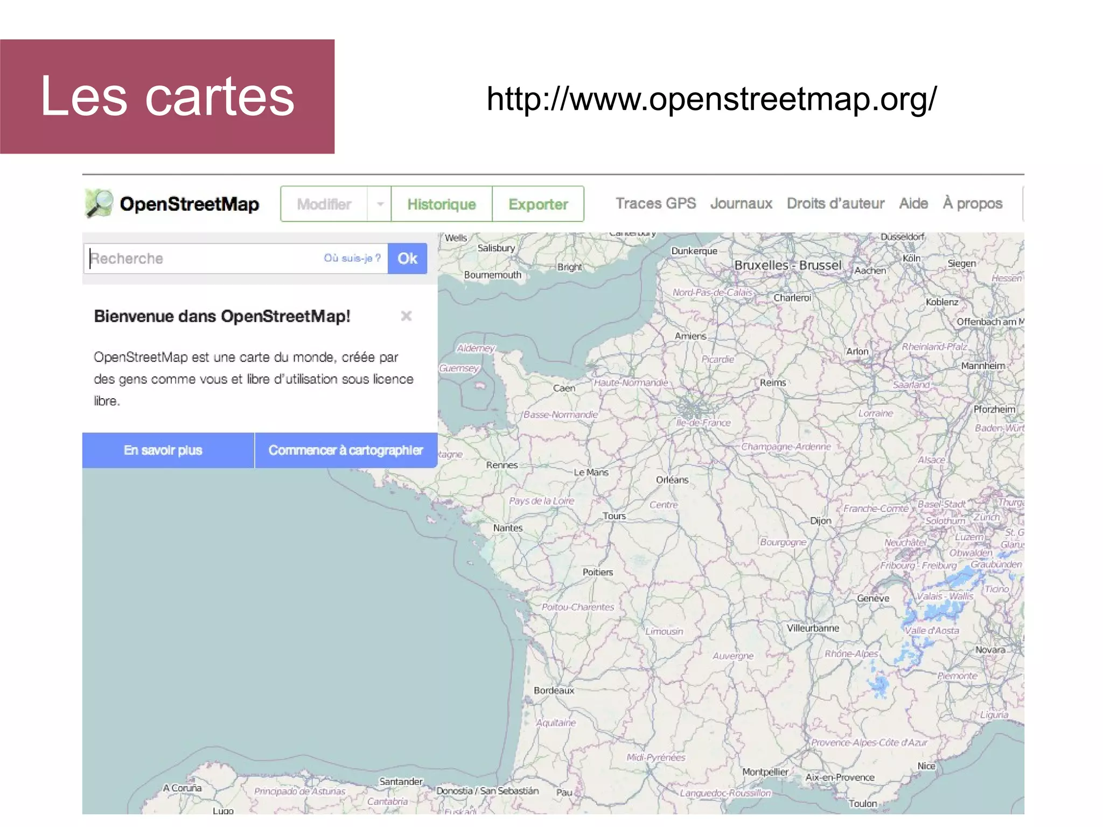Screen dimensions: 1103x827
Task: Click the Salisbury label on map
Action: point(496,248)
